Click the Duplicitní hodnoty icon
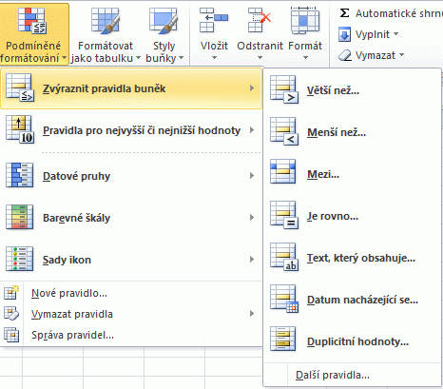The width and height of the screenshot is (443, 389). pyautogui.click(x=283, y=339)
